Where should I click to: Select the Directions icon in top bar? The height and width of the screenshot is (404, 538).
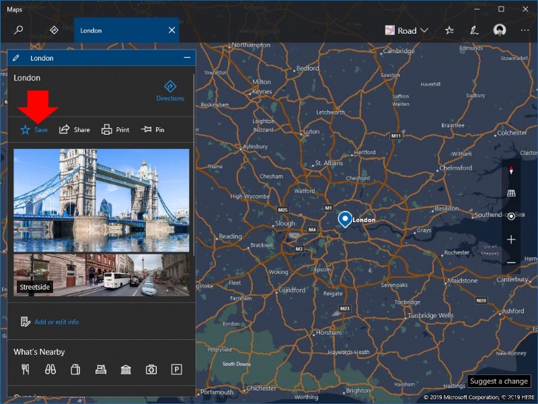[x=54, y=30]
